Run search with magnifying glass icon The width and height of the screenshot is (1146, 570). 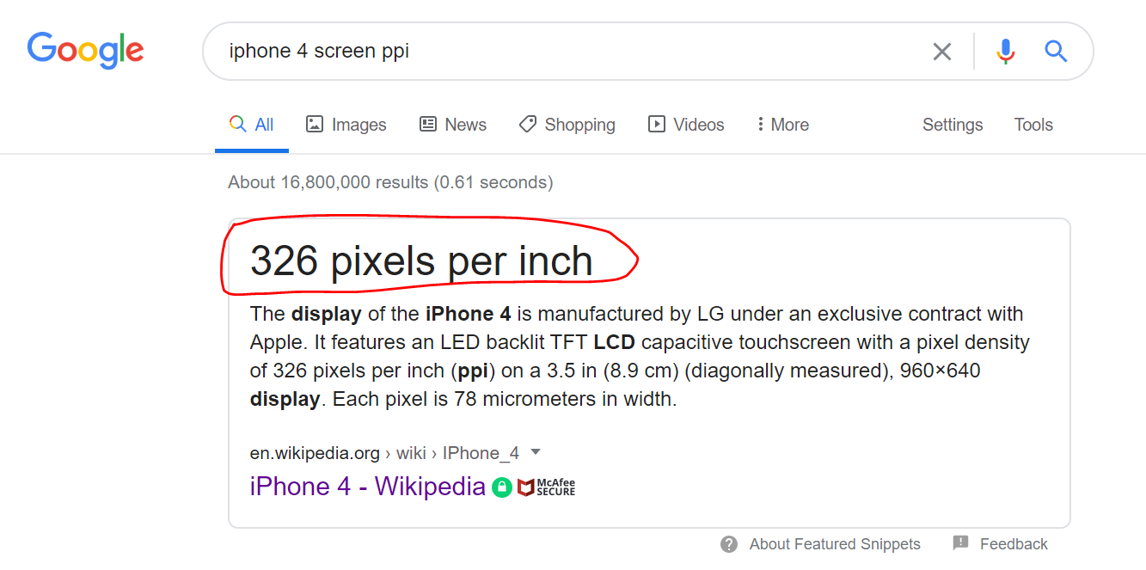(x=1056, y=52)
